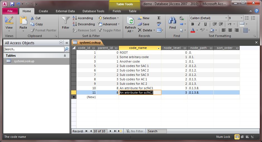This screenshot has width=262, height=142.
Task: Click the text highlight color tool
Action: click(x=202, y=30)
